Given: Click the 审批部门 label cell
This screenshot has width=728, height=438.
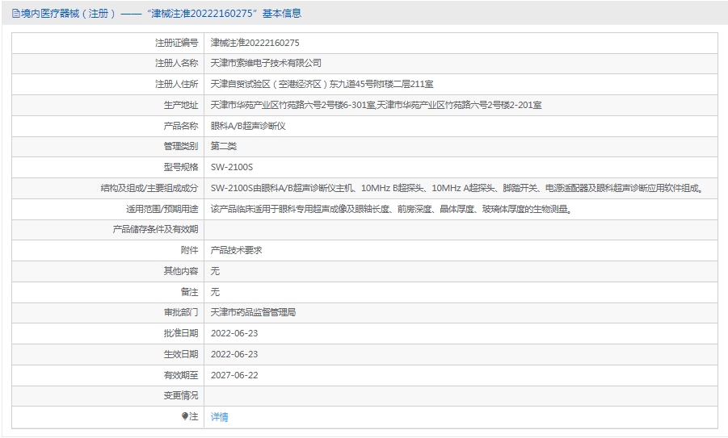Looking at the screenshot, I should [x=108, y=312].
